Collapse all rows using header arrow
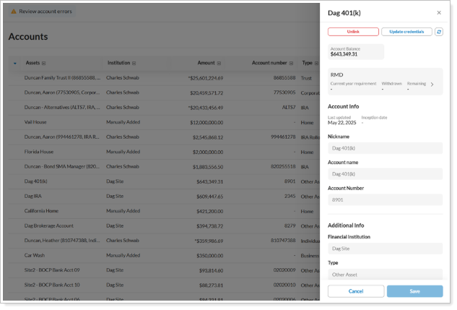The width and height of the screenshot is (457, 310). pyautogui.click(x=15, y=63)
